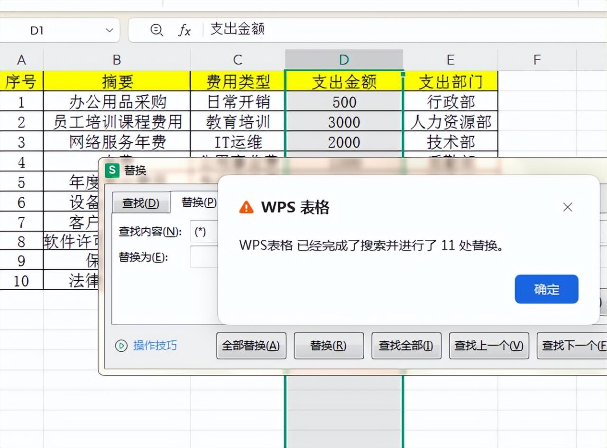
Task: Select 序号 cell with number 7
Action: (x=21, y=221)
